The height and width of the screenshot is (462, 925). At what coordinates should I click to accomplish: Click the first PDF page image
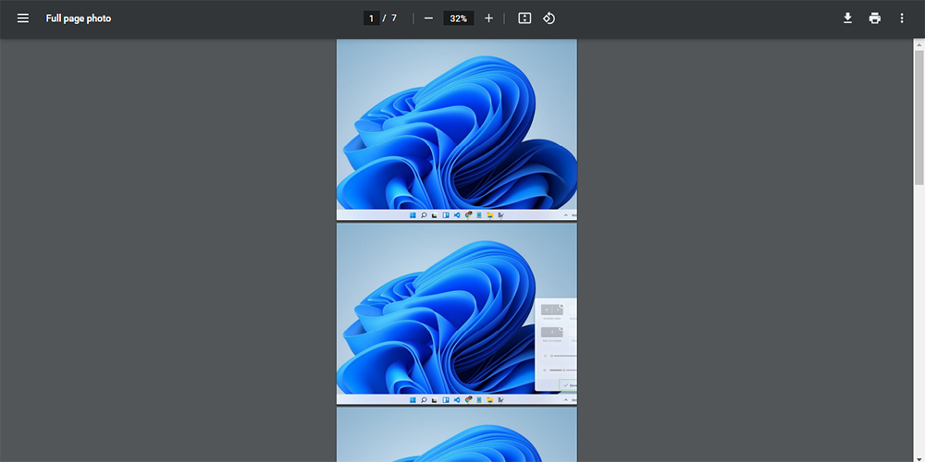coord(457,129)
